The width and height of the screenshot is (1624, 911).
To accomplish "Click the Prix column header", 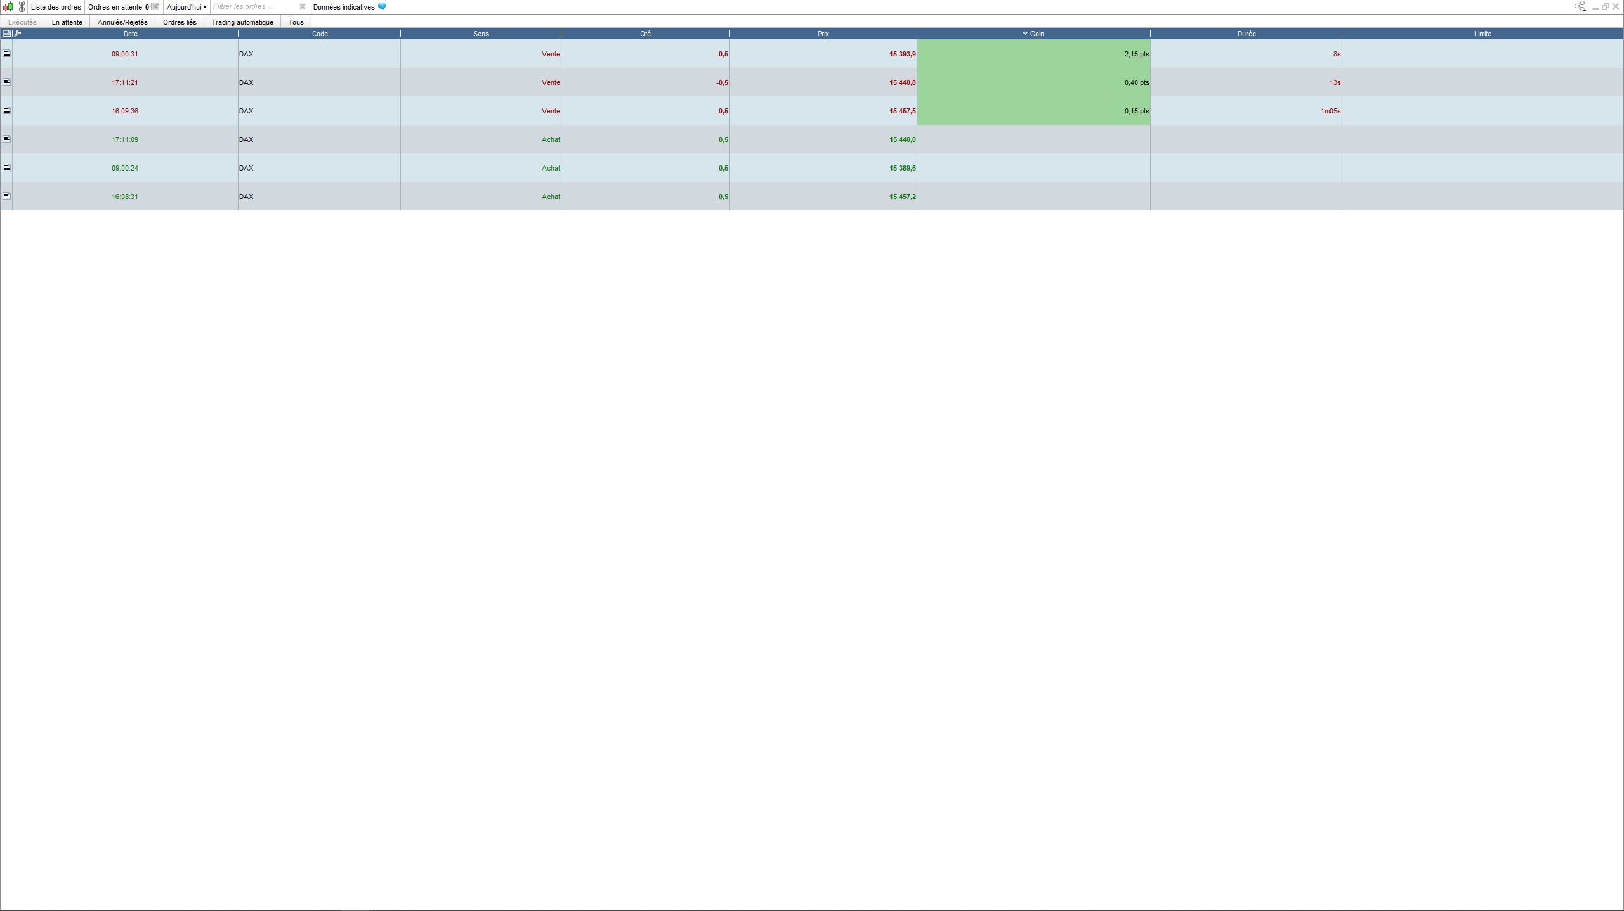I will point(823,34).
